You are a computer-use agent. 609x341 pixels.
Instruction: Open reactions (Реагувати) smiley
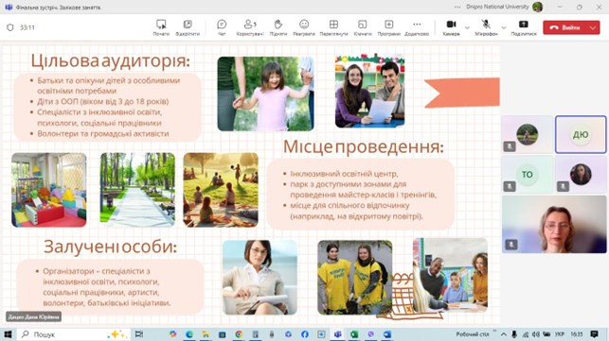(304, 27)
